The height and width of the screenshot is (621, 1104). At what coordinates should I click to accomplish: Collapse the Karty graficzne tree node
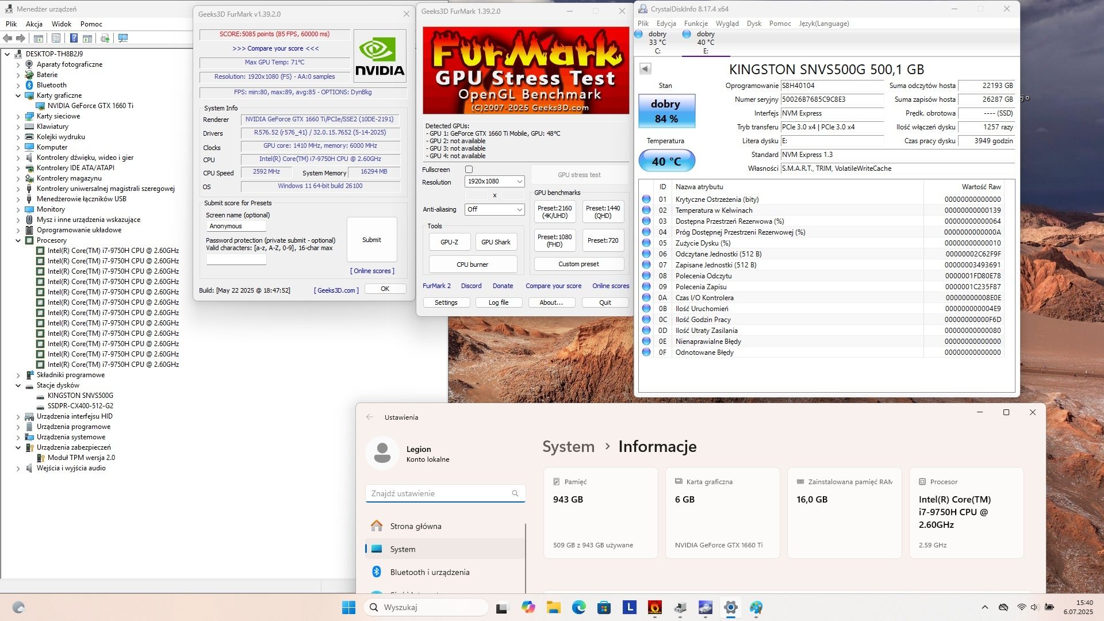tap(18, 95)
